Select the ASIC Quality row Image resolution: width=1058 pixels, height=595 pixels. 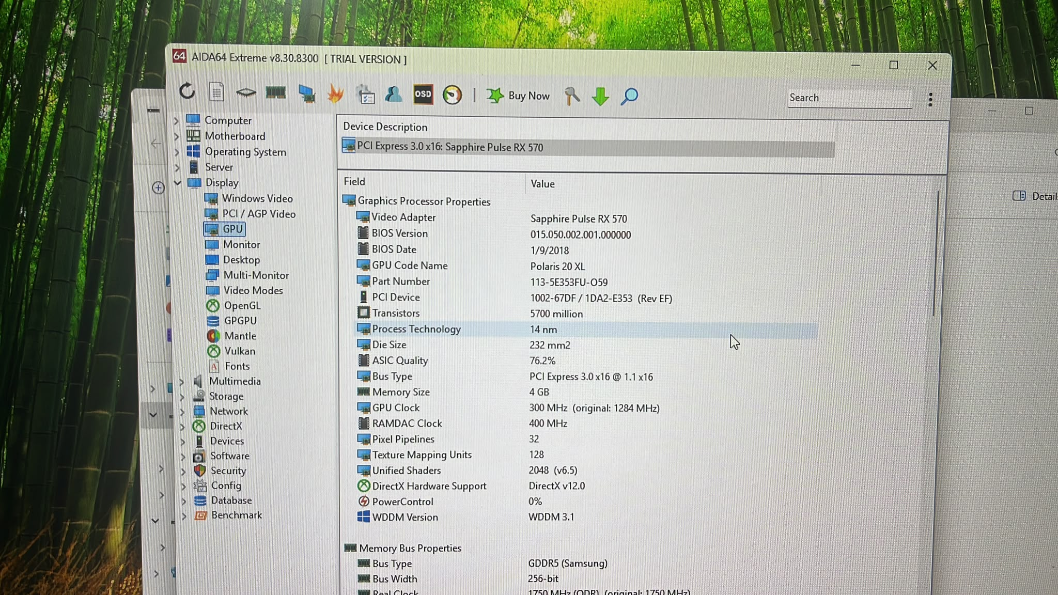tap(586, 361)
